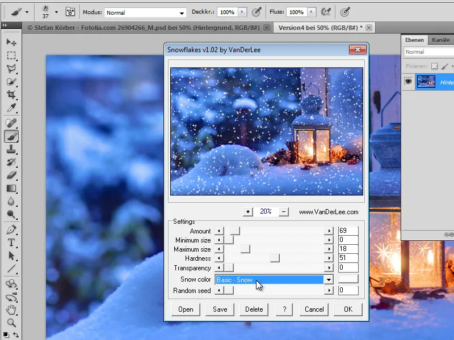Click the Save preset button
Screen dimensions: 454x340
[220, 309]
